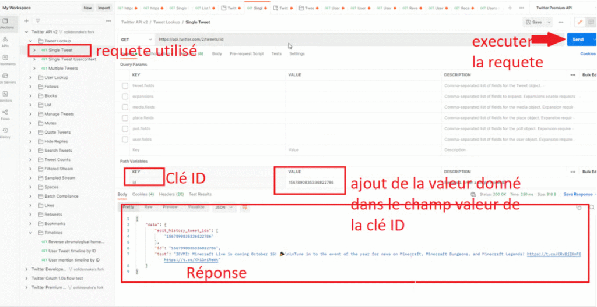
Task: Open Query Params table three-dot options
Action: (x=573, y=75)
